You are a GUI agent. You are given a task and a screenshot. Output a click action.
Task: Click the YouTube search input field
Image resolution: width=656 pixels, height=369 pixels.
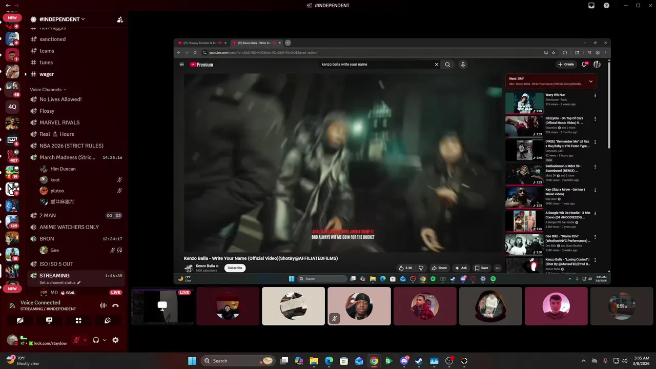coord(377,65)
